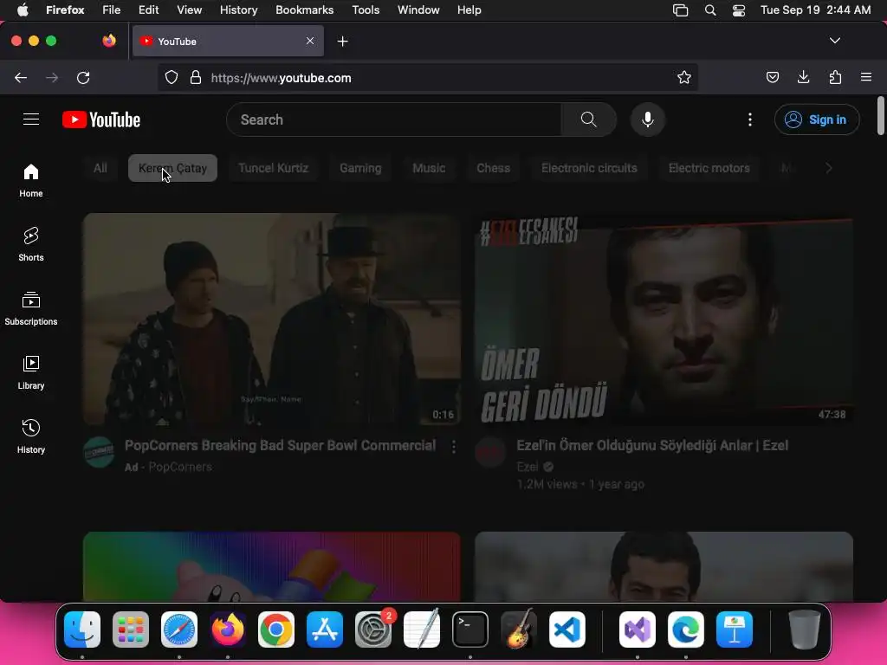Open Terminal from the Dock
The image size is (887, 665).
click(470, 629)
